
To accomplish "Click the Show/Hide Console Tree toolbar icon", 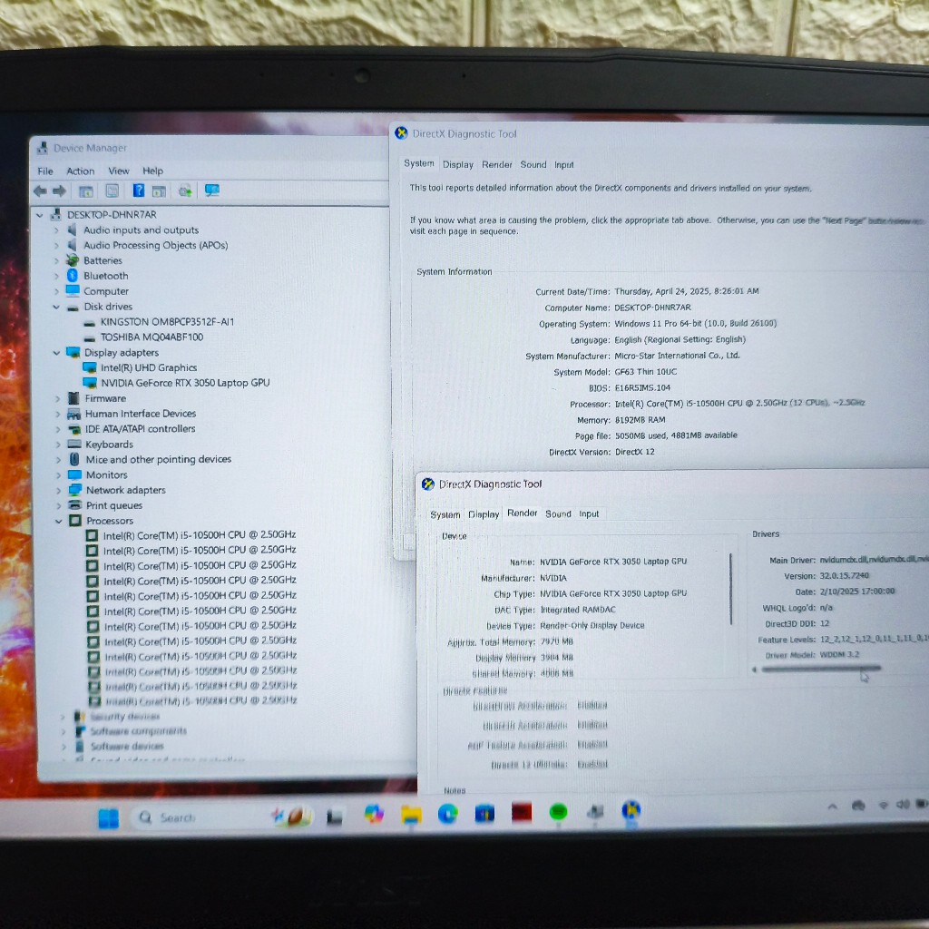I will 86,191.
